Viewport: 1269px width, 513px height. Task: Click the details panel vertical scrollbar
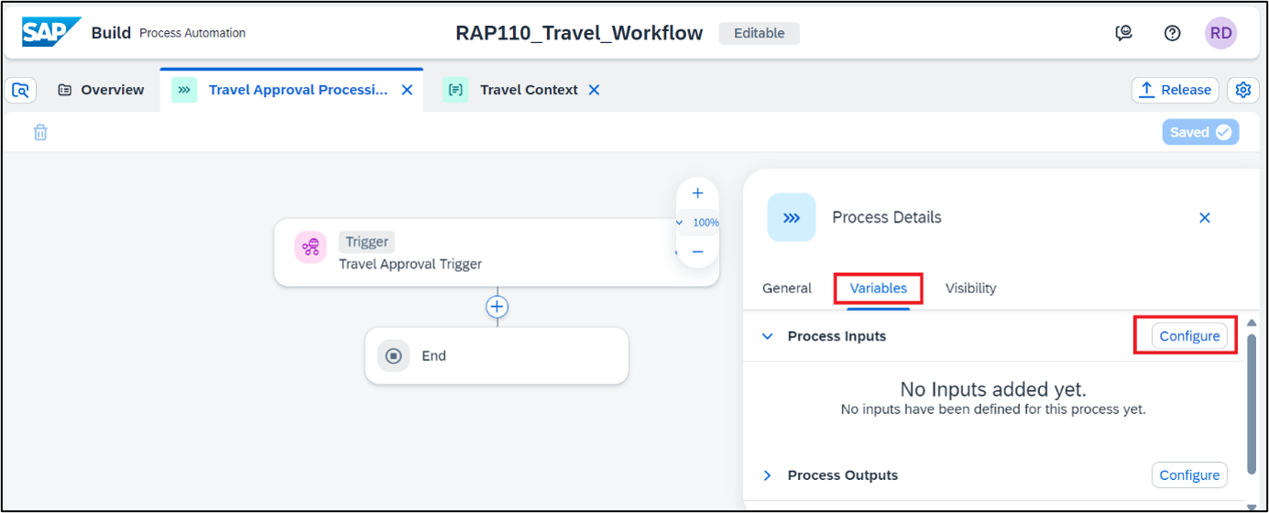click(x=1251, y=403)
